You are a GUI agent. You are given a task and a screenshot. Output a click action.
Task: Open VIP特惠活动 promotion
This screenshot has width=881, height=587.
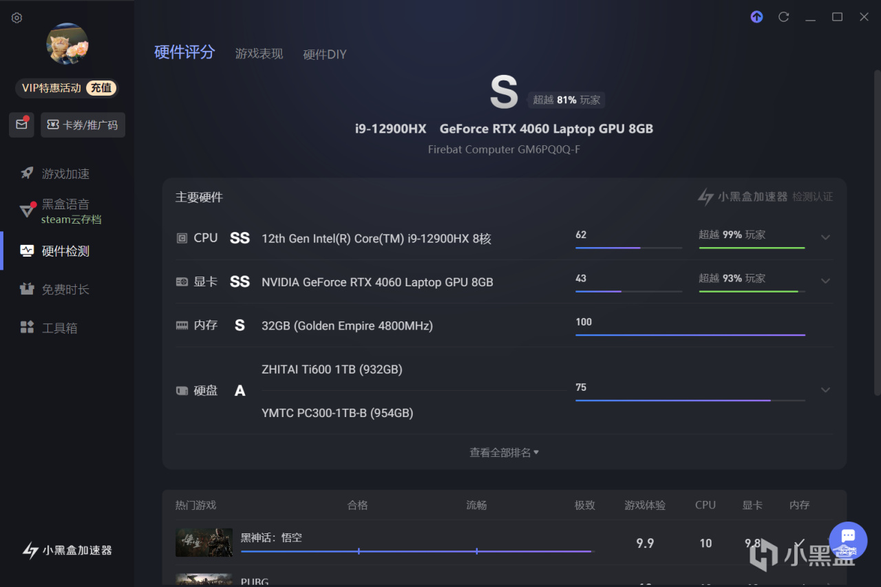52,87
